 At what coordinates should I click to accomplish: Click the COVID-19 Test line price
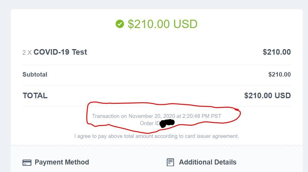(x=277, y=52)
